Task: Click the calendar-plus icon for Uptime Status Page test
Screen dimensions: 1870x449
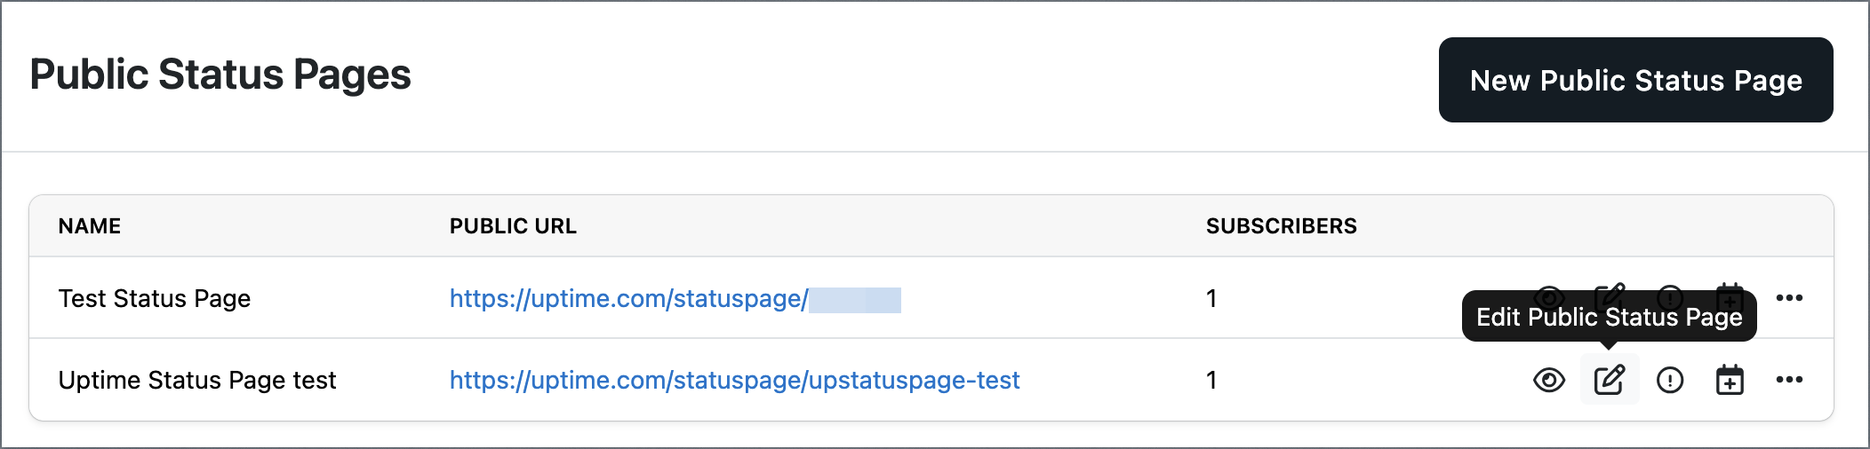Action: click(1730, 380)
